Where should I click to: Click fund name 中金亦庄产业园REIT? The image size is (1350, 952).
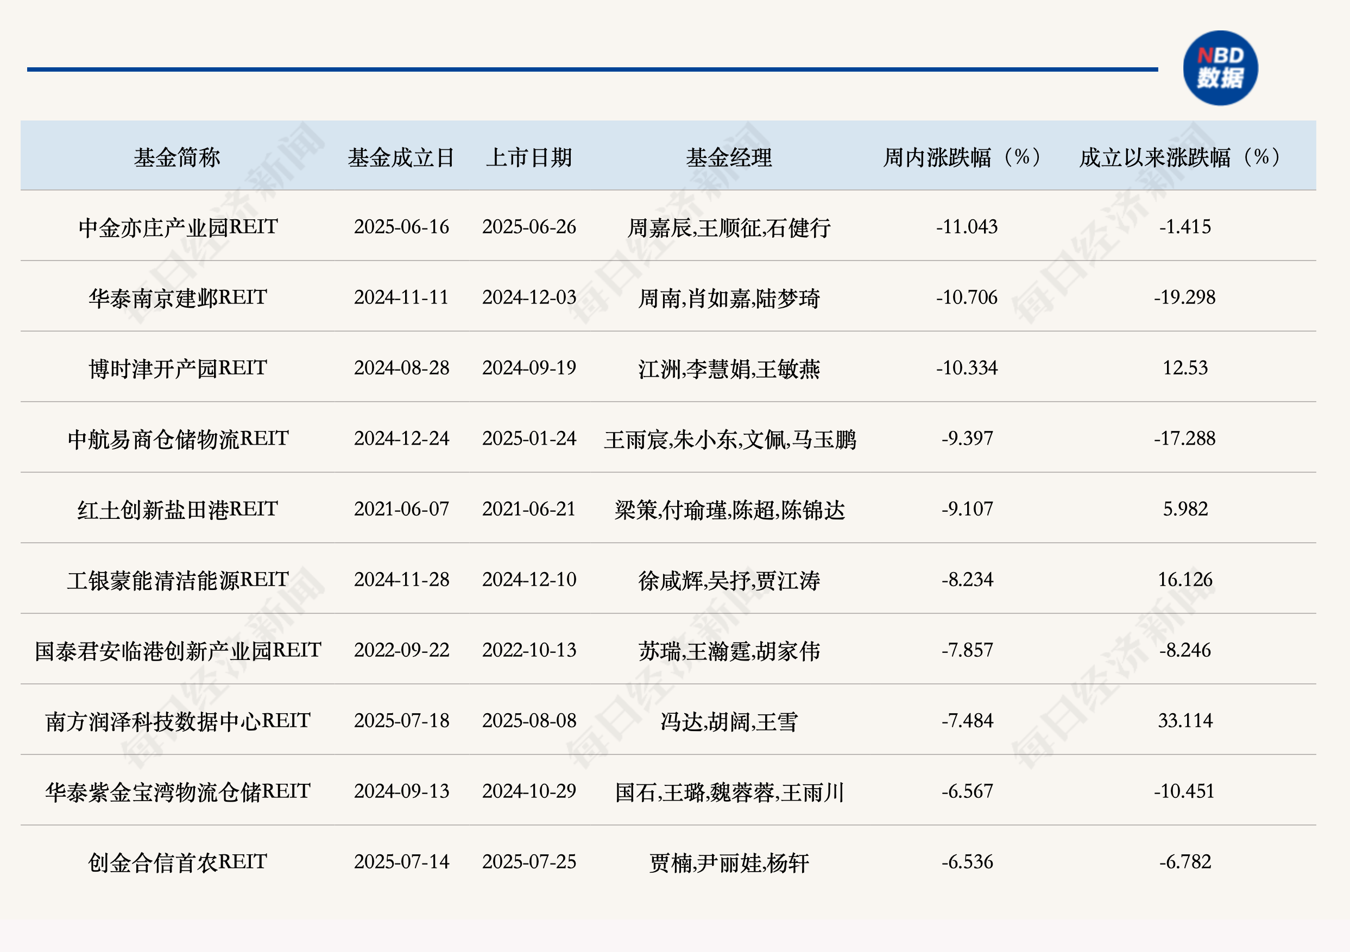pos(178,227)
